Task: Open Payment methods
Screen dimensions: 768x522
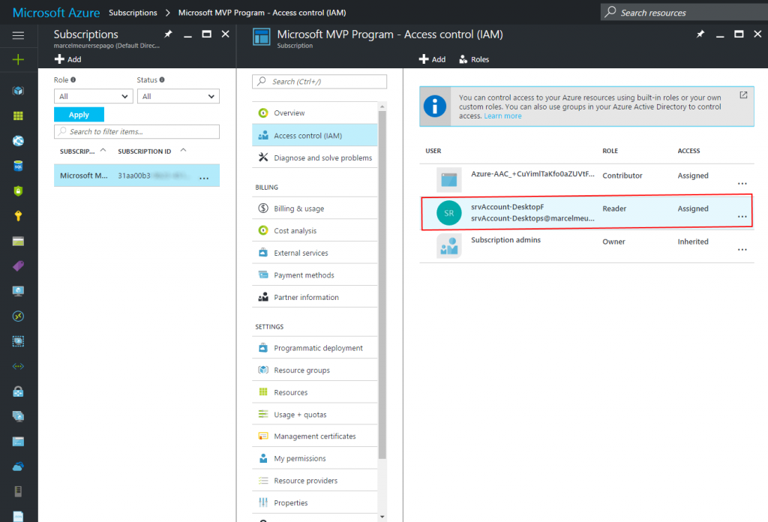Action: pos(314,275)
